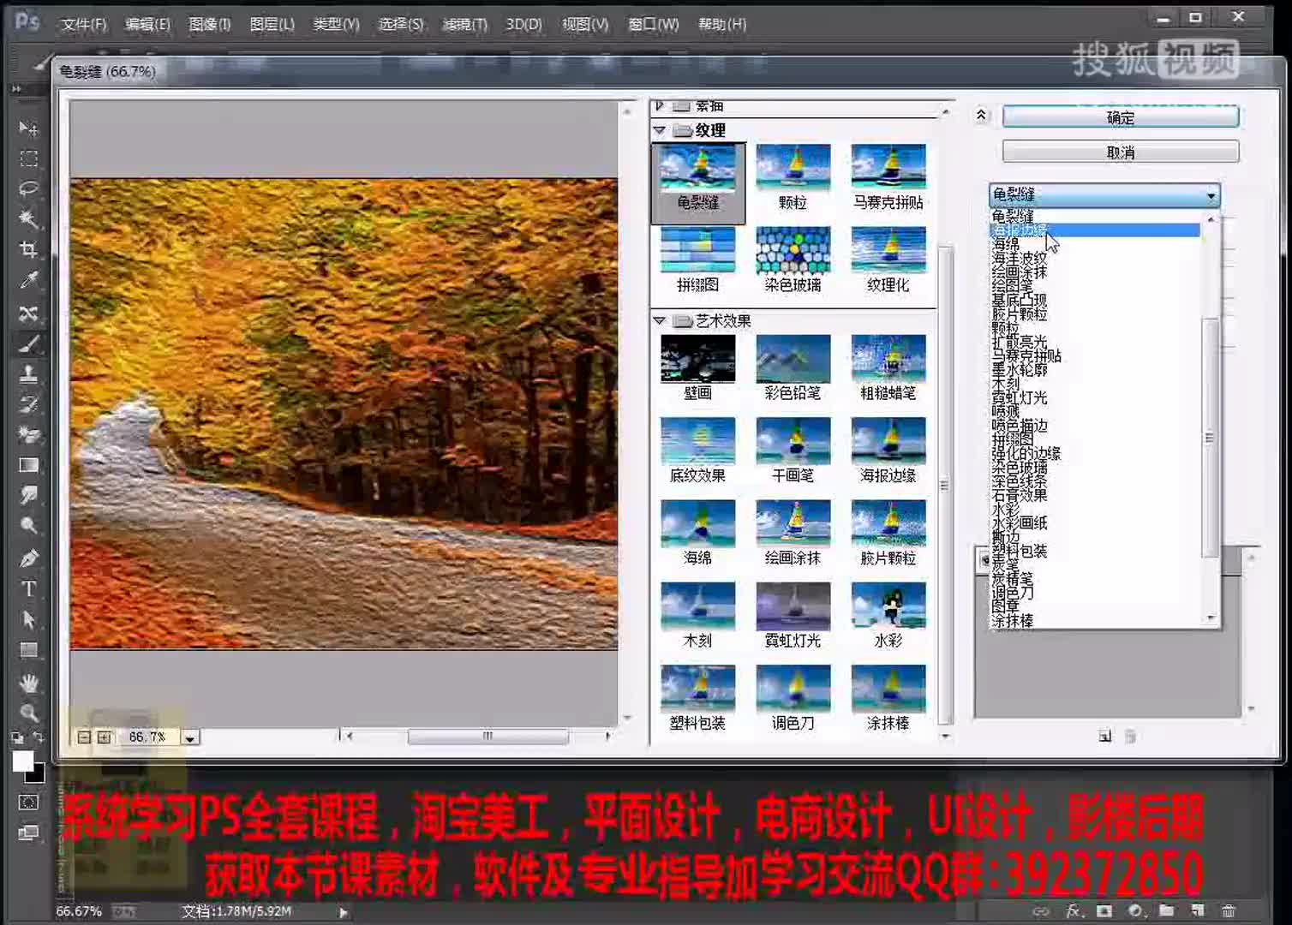Add a layer mask via bottom icon
Viewport: 1292px width, 925px height.
(1104, 911)
